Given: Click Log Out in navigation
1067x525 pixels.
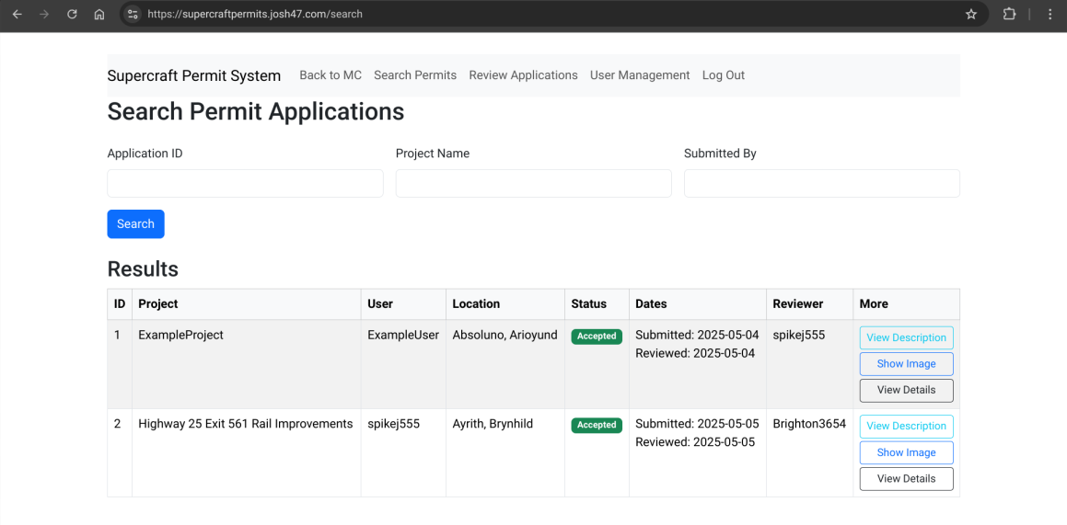Looking at the screenshot, I should (723, 75).
